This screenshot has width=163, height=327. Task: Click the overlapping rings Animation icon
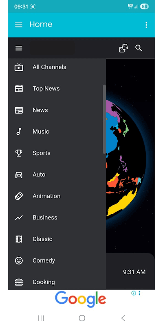tap(19, 196)
